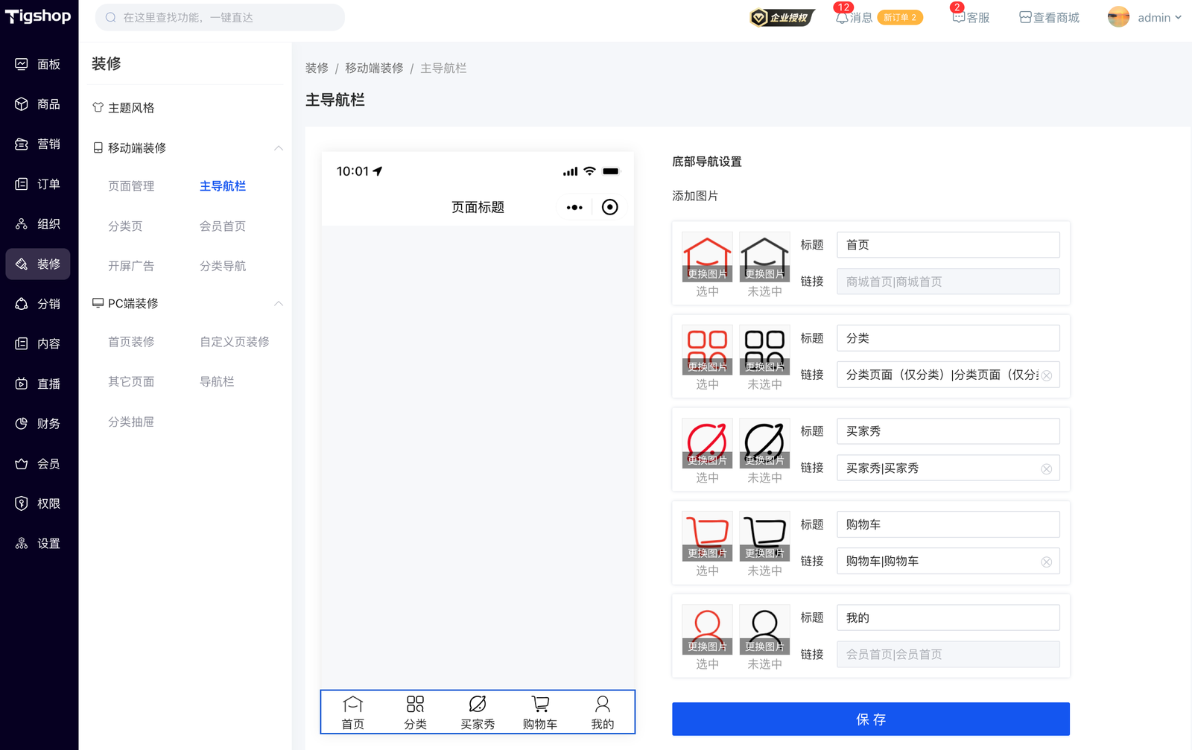1192x750 pixels.
Task: Replace the selected 购物车 cart image
Action: click(x=707, y=536)
